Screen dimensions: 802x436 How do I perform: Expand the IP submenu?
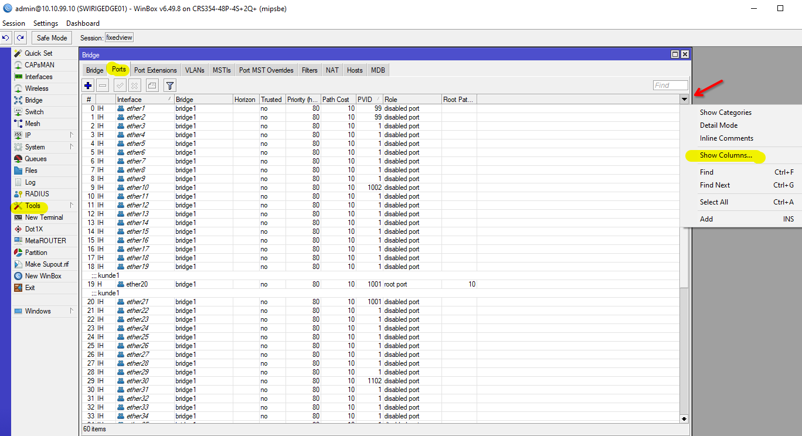tap(28, 135)
